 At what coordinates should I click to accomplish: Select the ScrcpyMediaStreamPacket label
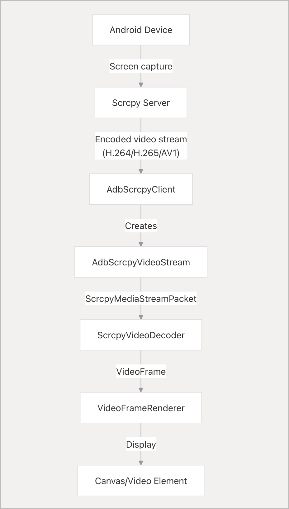[x=141, y=299]
